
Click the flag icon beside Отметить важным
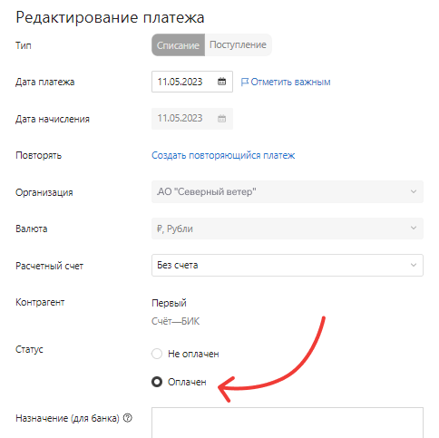coord(245,82)
